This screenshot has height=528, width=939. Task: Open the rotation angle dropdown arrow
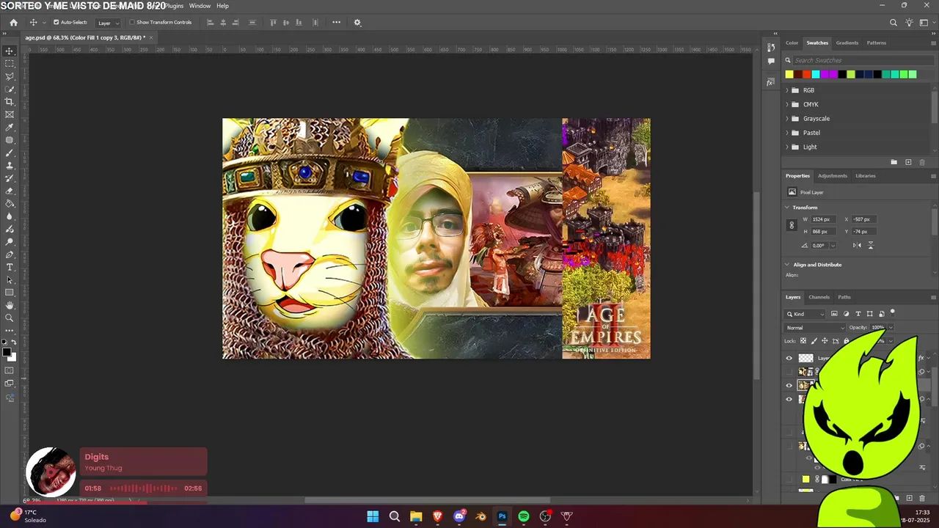[832, 246]
